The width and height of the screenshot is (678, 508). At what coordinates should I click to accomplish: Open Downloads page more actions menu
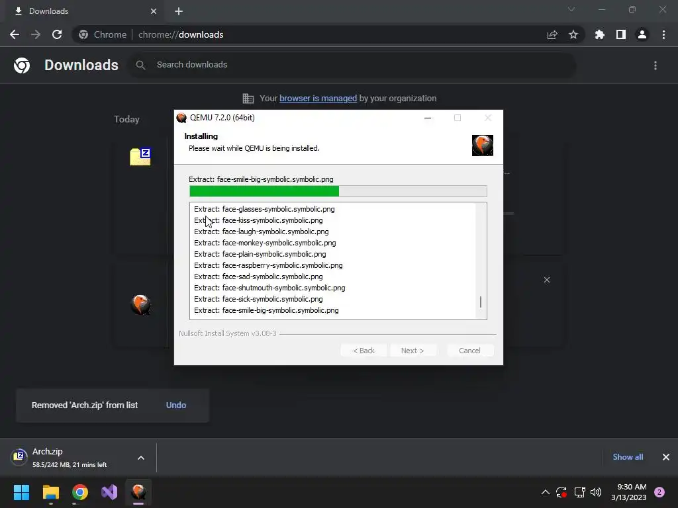click(655, 65)
